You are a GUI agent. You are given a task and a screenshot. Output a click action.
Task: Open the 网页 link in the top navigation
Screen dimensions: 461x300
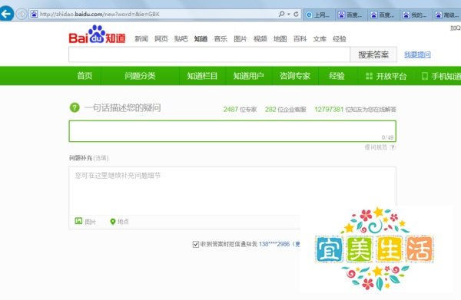pyautogui.click(x=161, y=39)
